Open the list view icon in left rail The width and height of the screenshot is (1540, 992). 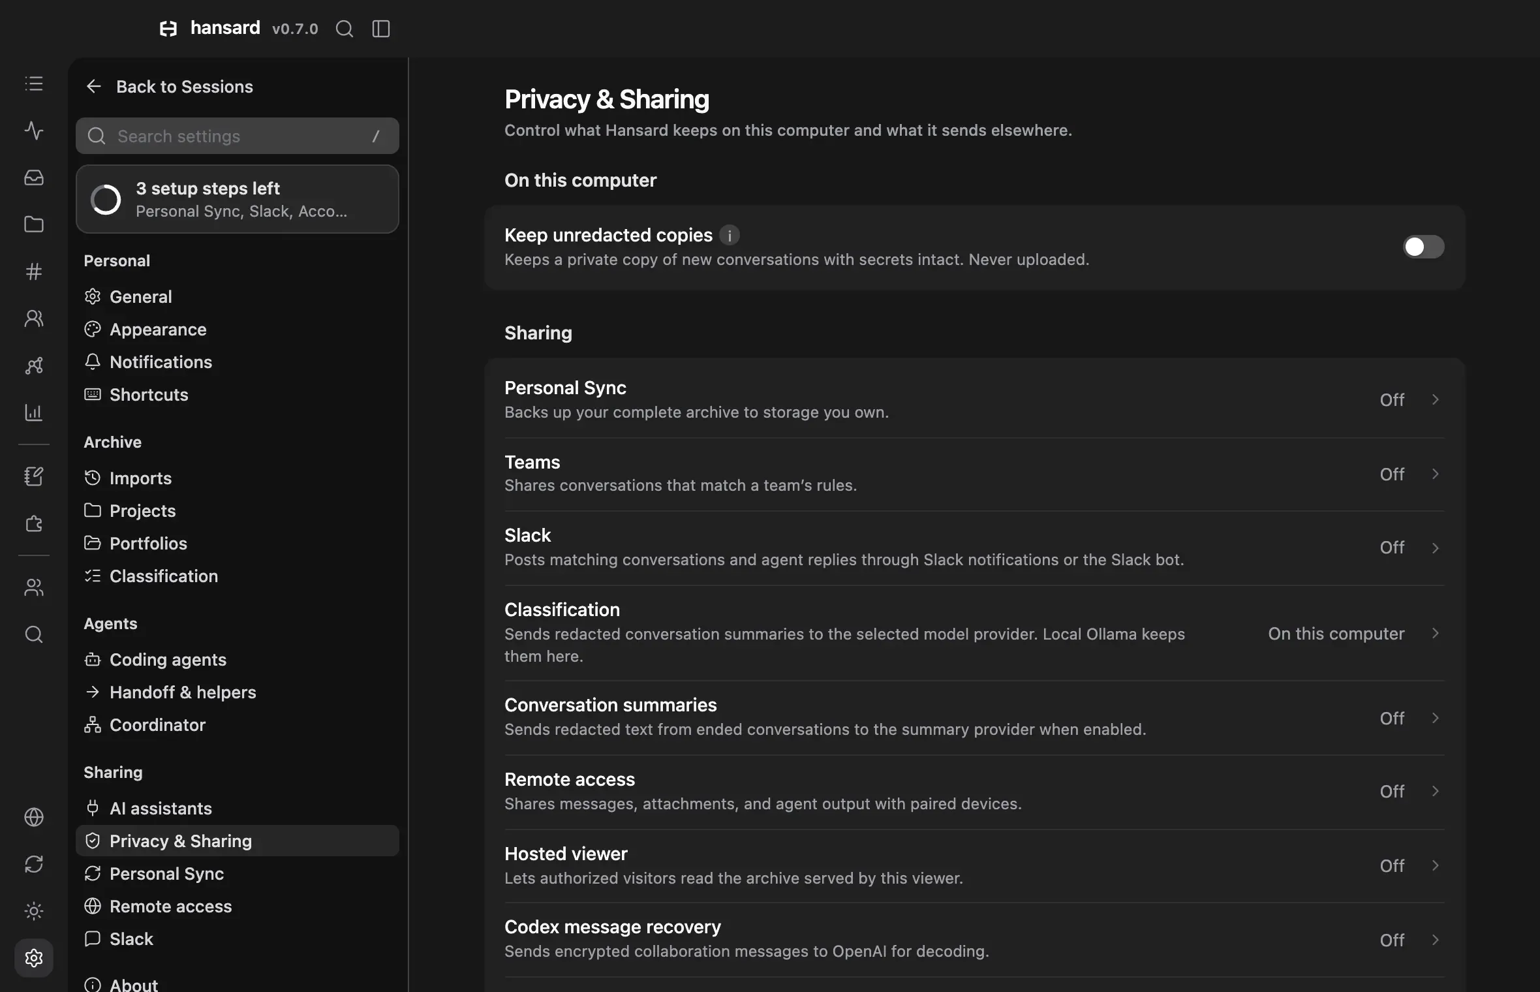(x=34, y=84)
